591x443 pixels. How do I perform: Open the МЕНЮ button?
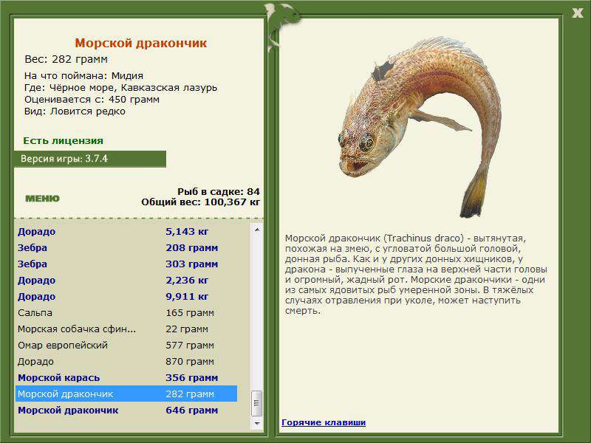point(42,198)
